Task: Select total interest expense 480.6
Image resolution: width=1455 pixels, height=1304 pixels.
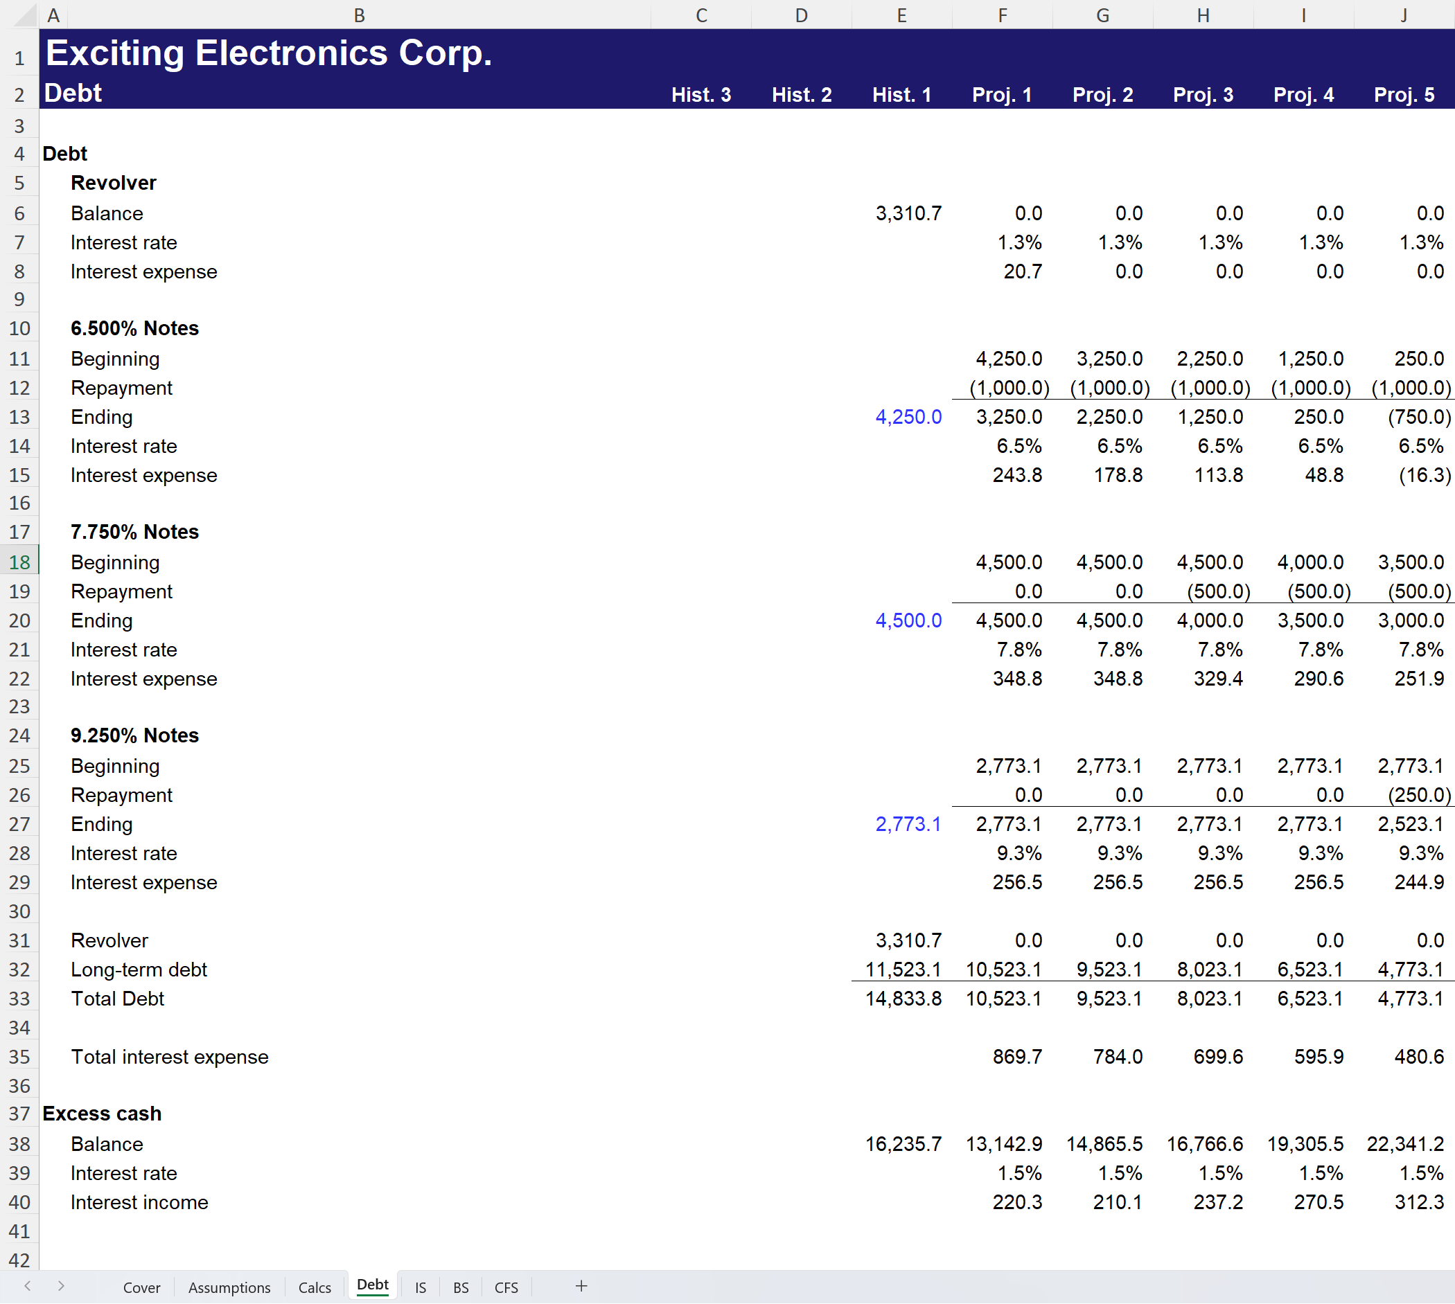Action: tap(1418, 1057)
